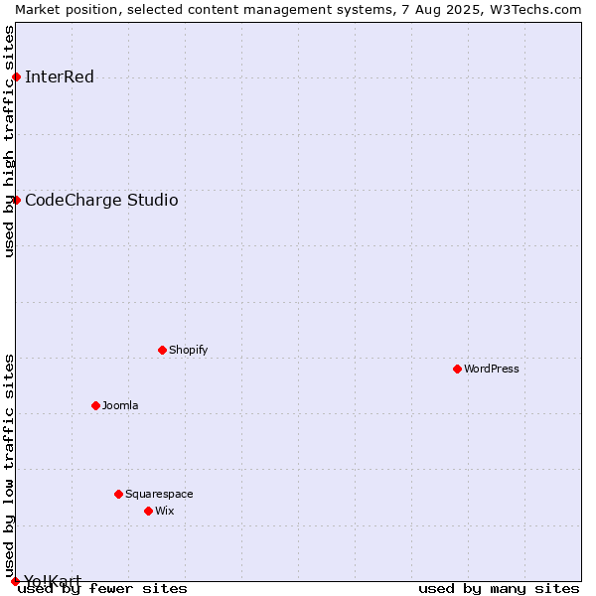Click the Squarespace label
The width and height of the screenshot is (596, 596).
pyautogui.click(x=159, y=494)
